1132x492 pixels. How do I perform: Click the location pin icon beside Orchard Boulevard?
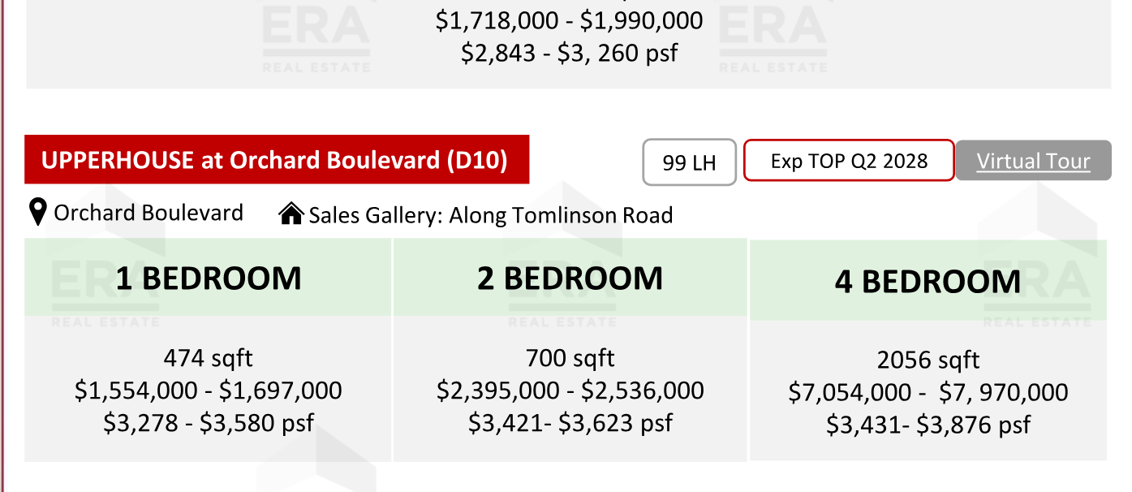(x=37, y=213)
